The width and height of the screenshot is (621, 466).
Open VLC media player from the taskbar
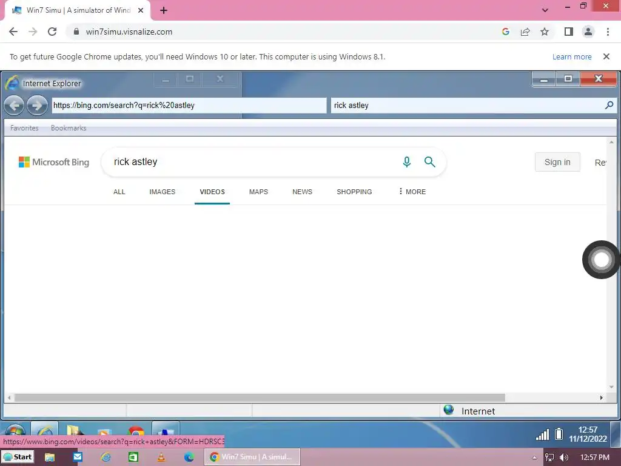pyautogui.click(x=161, y=458)
